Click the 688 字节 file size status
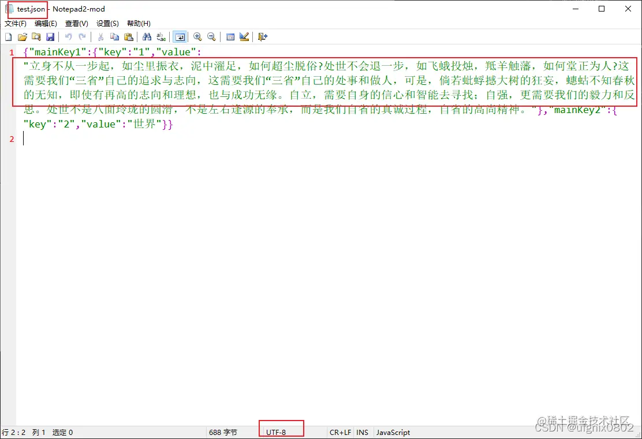Viewport: 642px width, 439px height. [x=223, y=433]
